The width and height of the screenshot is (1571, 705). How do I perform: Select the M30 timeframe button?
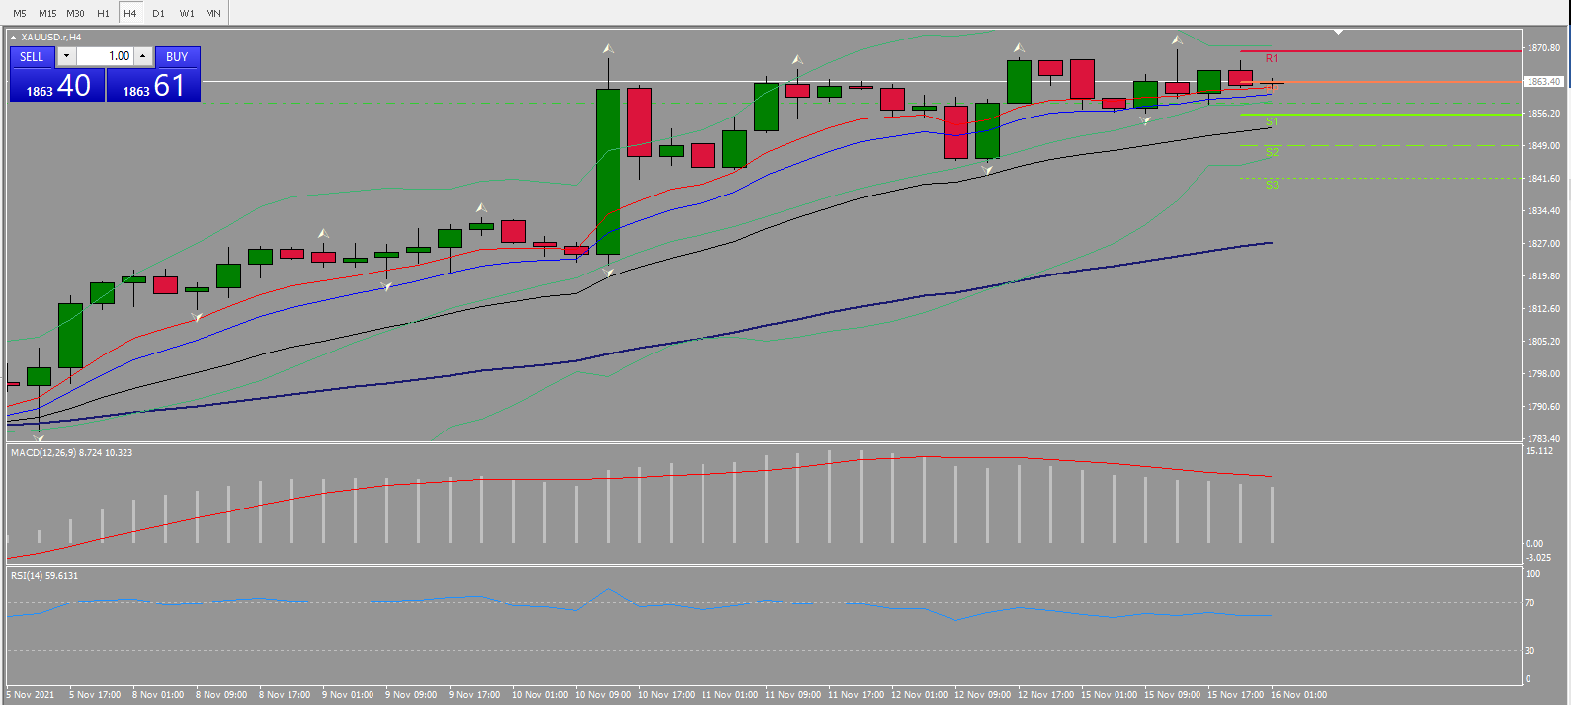(76, 13)
